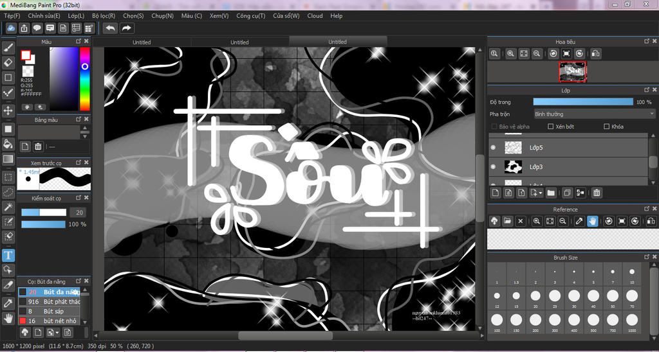Select the active Text tool

click(8, 255)
